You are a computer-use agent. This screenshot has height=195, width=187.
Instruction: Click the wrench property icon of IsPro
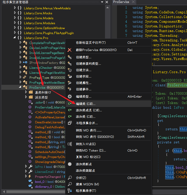(30, 167)
